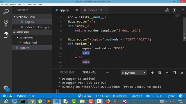Open the Tasks menu
Viewport: 186px width, 104px height.
coord(35,5)
